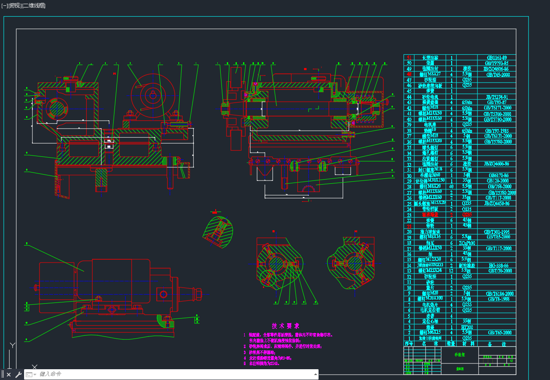
Task: Select part name 推力球轴承 in row 20
Action: point(430,232)
